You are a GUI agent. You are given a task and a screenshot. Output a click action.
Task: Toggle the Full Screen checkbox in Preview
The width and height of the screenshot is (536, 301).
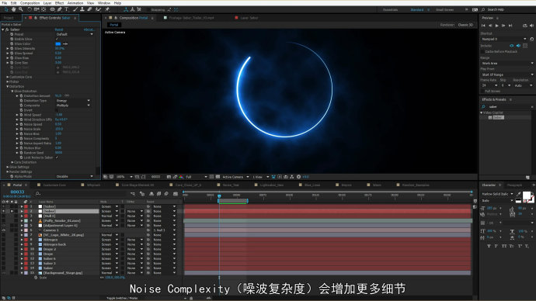coord(482,91)
